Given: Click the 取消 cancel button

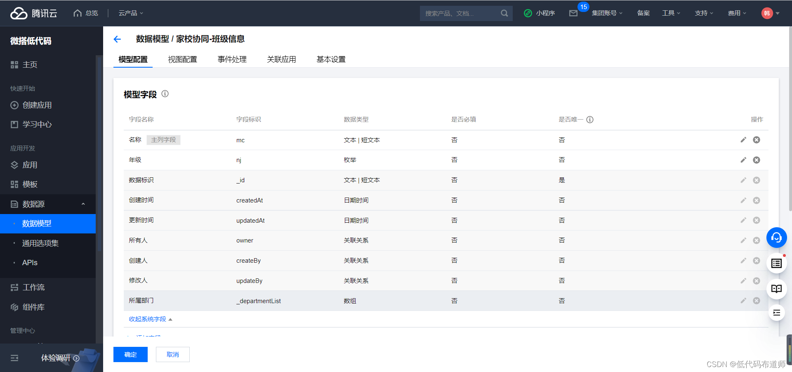Looking at the screenshot, I should 173,355.
